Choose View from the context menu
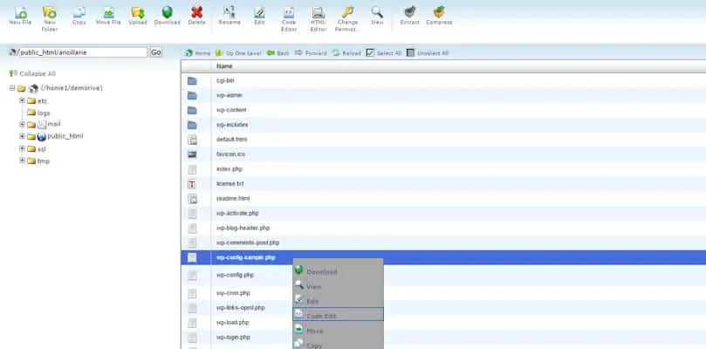Screen dimensions: 706x349 (x=338, y=286)
